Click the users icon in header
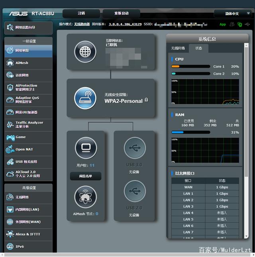 coord(232,24)
